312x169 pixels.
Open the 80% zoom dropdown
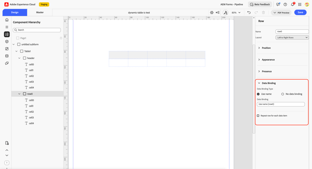click(x=236, y=12)
